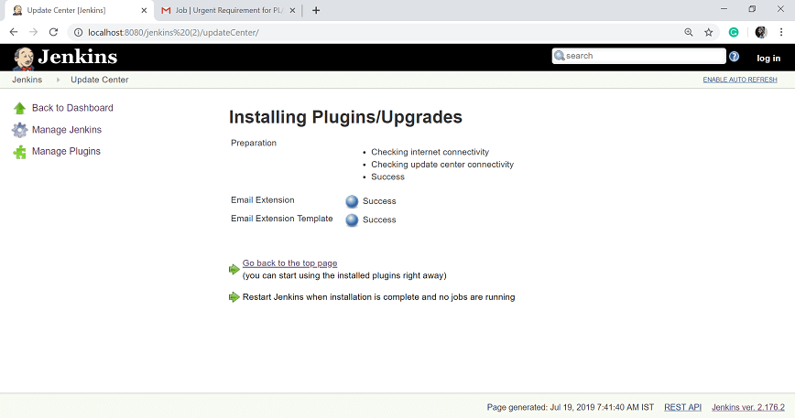
Task: Open the Manage Jenkins link
Action: pos(67,130)
